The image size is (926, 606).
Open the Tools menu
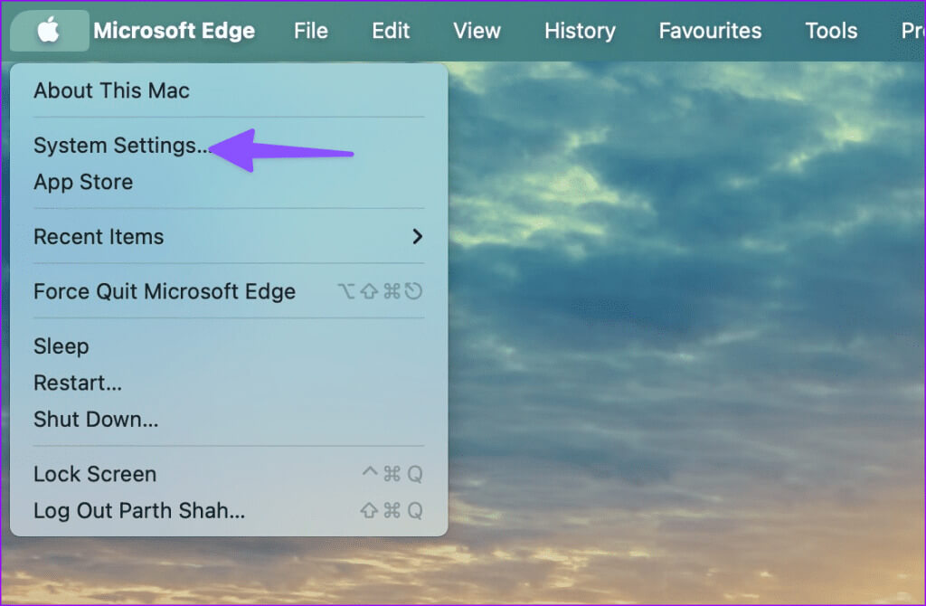tap(831, 31)
